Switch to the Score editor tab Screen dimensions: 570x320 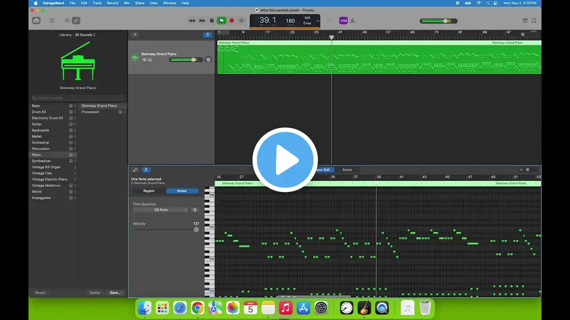(x=347, y=170)
